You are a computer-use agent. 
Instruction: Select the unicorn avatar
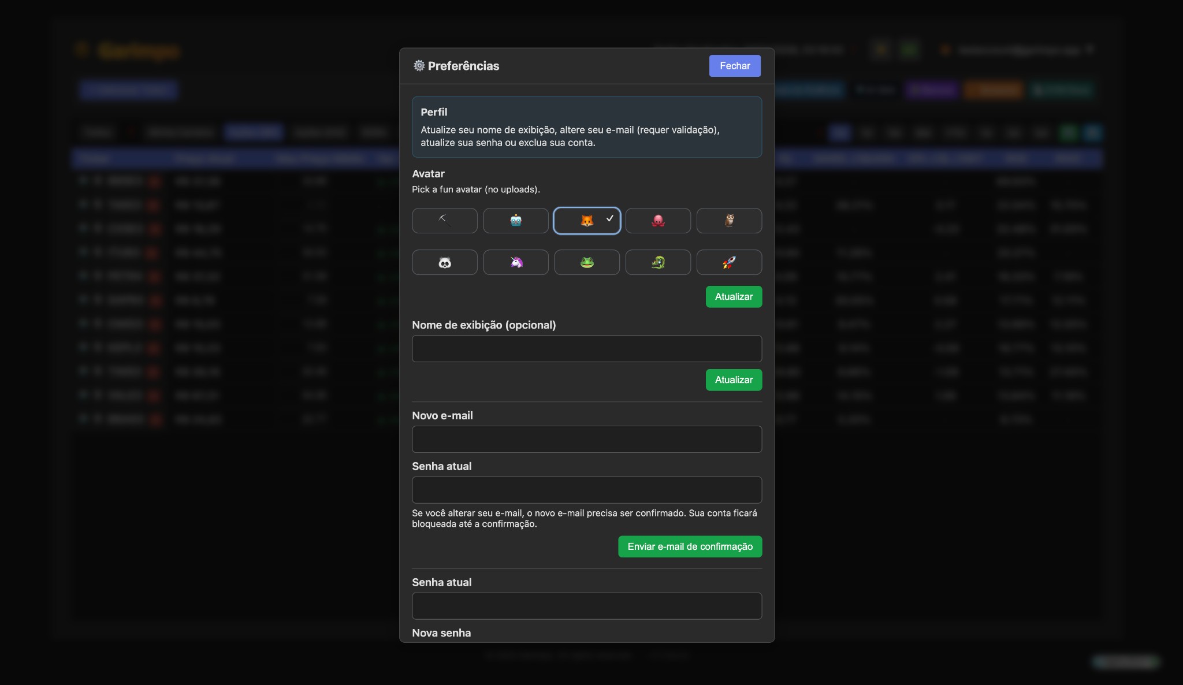(x=515, y=262)
